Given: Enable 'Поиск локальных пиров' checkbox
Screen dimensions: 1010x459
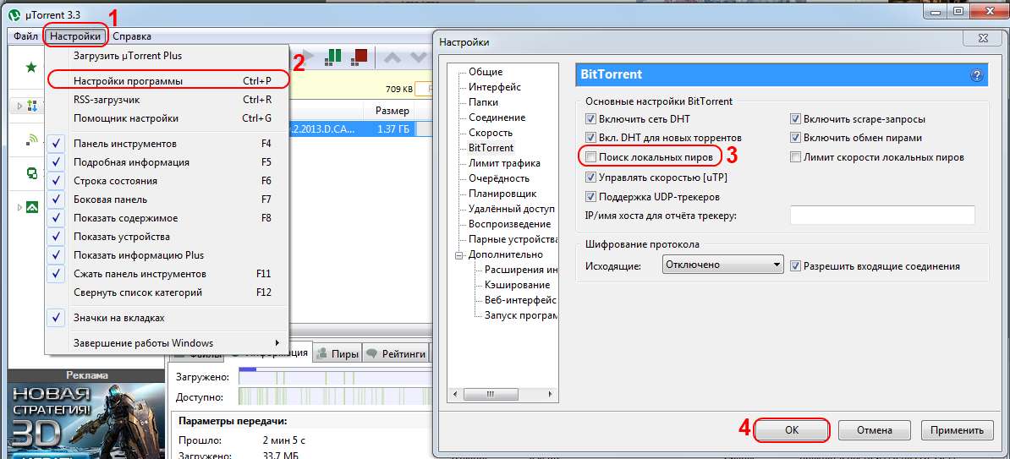Looking at the screenshot, I should tap(590, 156).
